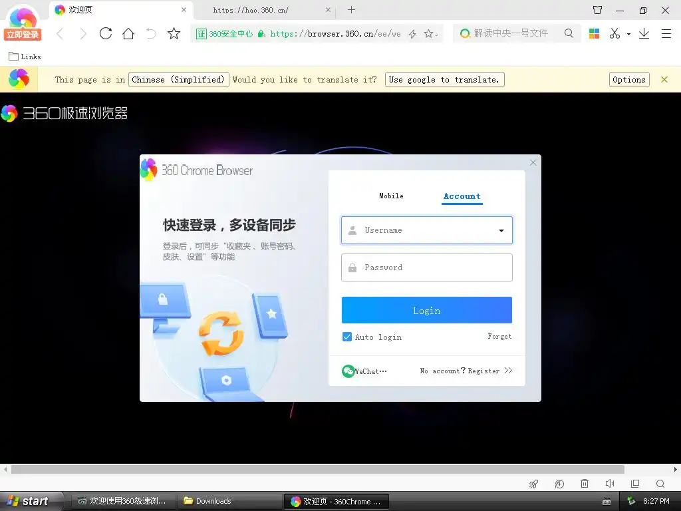Screen dimensions: 681x511
Task: Reload the page with the refresh icon
Action: [106, 33]
